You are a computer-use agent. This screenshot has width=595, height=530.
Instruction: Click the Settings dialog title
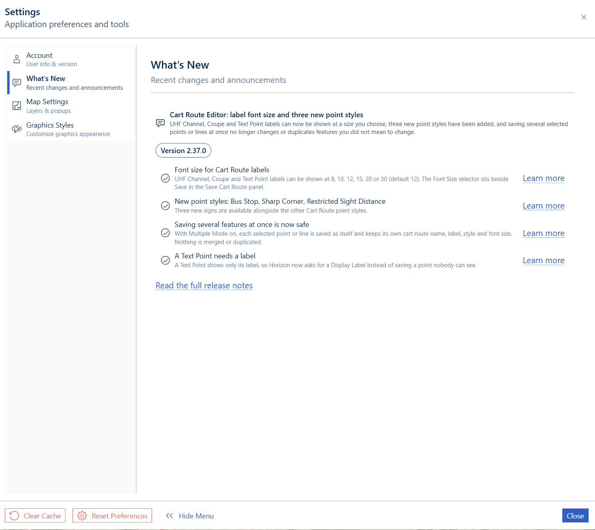coord(22,12)
